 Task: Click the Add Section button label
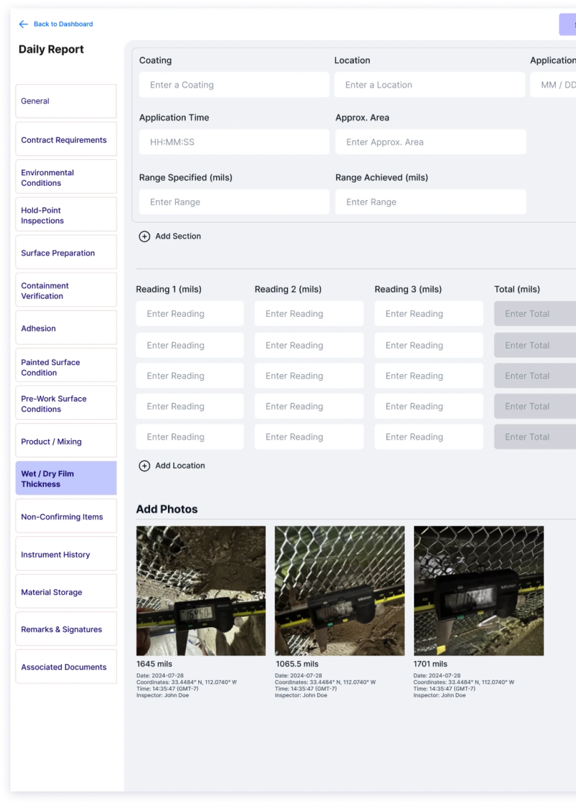coord(178,236)
